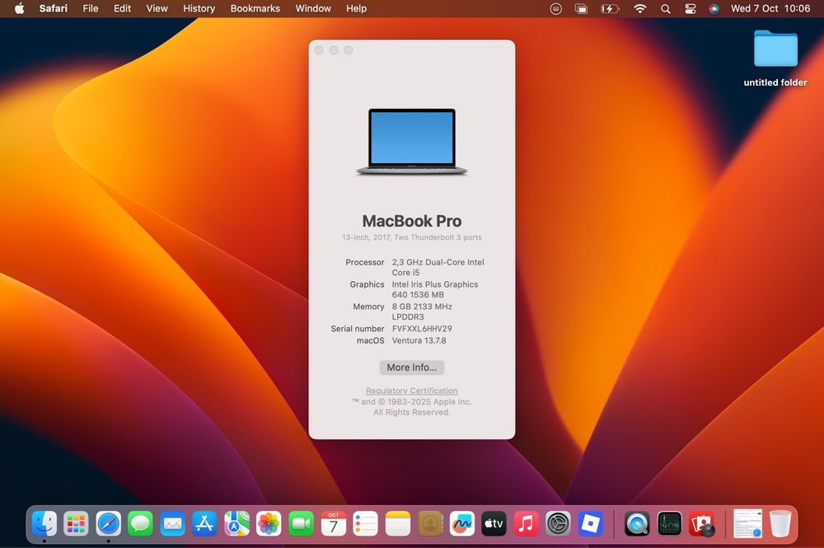824x548 pixels.
Task: Open Finder from the Dock
Action: [x=44, y=523]
